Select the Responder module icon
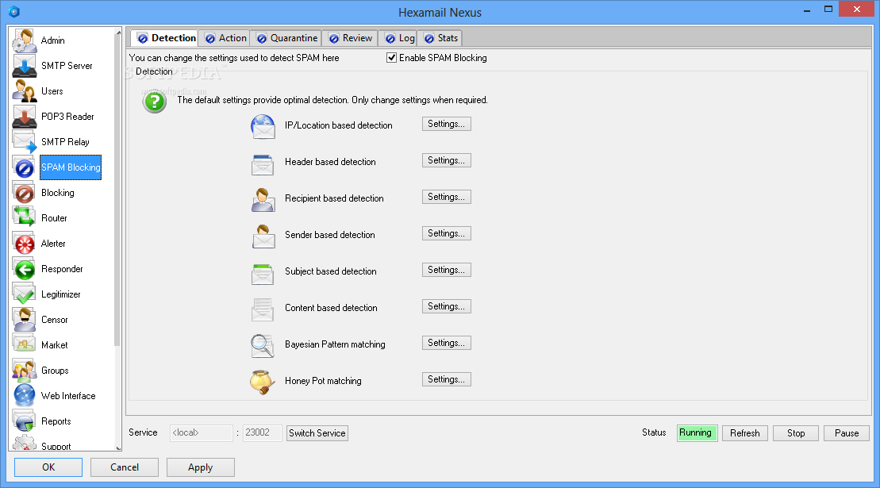 (x=25, y=269)
